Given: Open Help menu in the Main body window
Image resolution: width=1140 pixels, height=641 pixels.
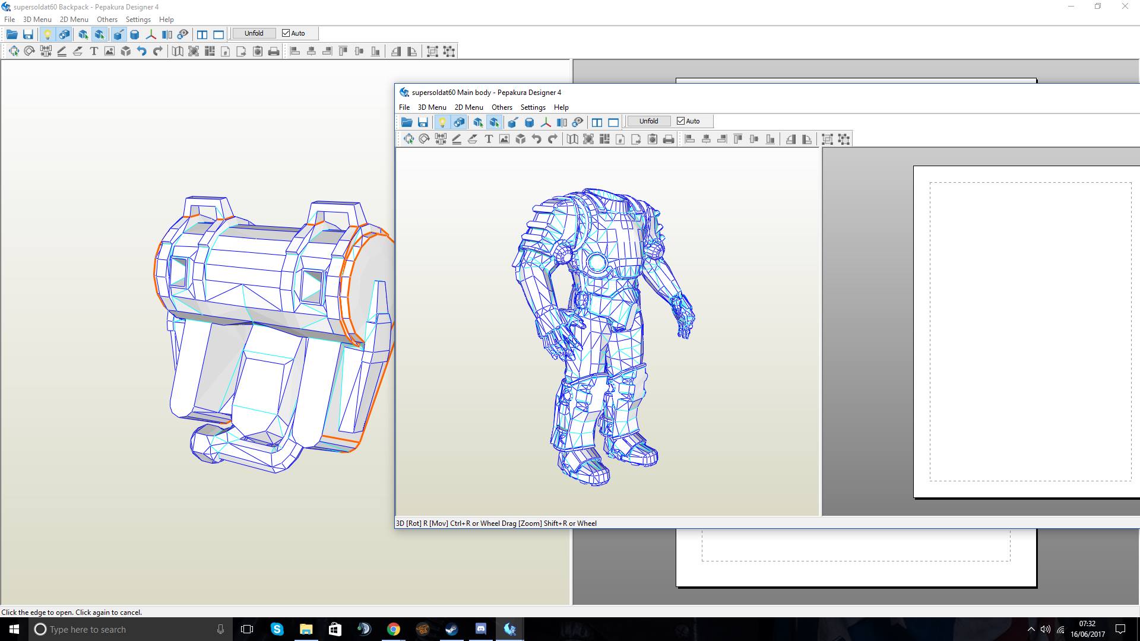Looking at the screenshot, I should 561,107.
